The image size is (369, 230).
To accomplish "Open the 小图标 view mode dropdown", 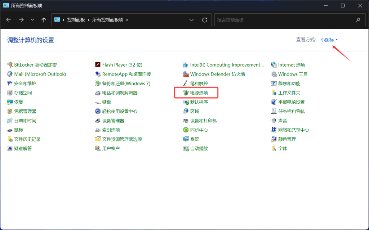I will point(329,40).
